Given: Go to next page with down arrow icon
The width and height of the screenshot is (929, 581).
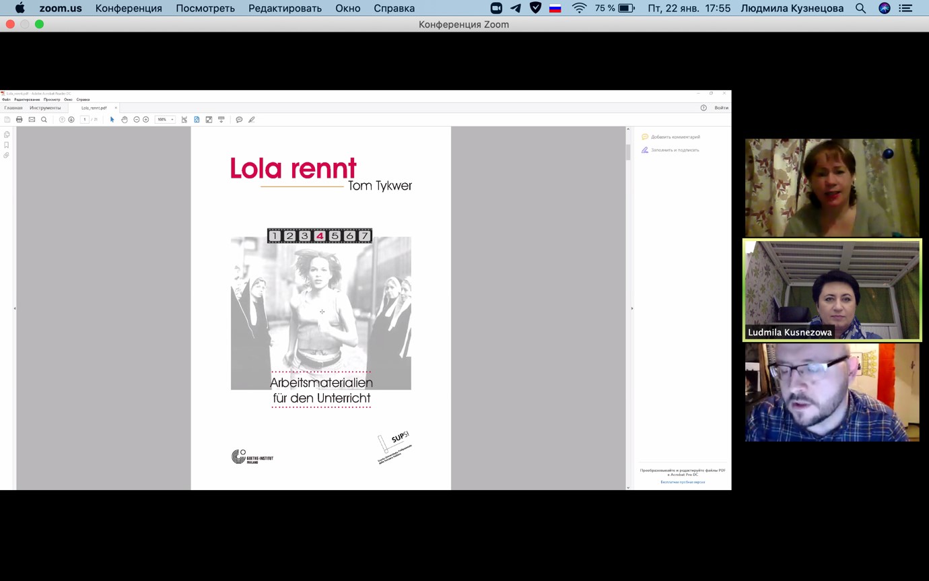Looking at the screenshot, I should click(x=71, y=119).
